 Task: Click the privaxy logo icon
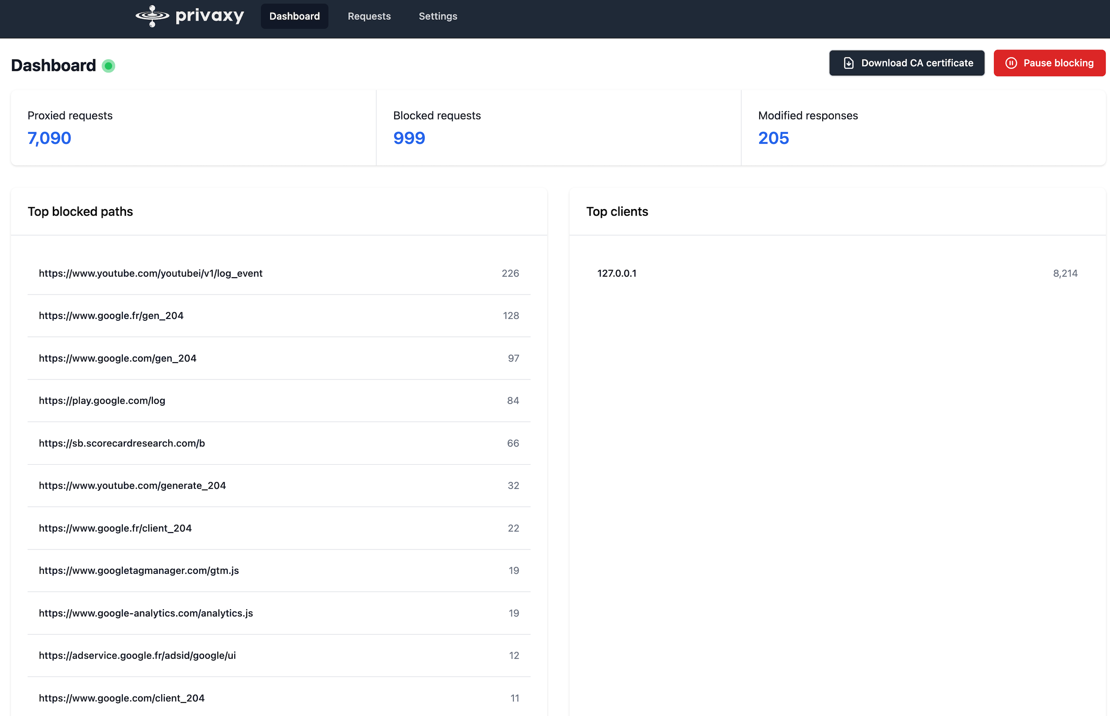pyautogui.click(x=152, y=16)
